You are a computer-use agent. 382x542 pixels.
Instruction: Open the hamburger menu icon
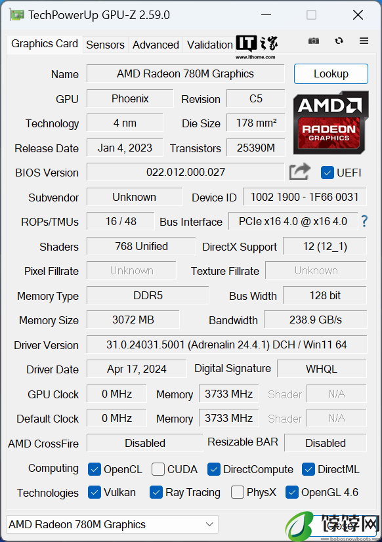[364, 41]
